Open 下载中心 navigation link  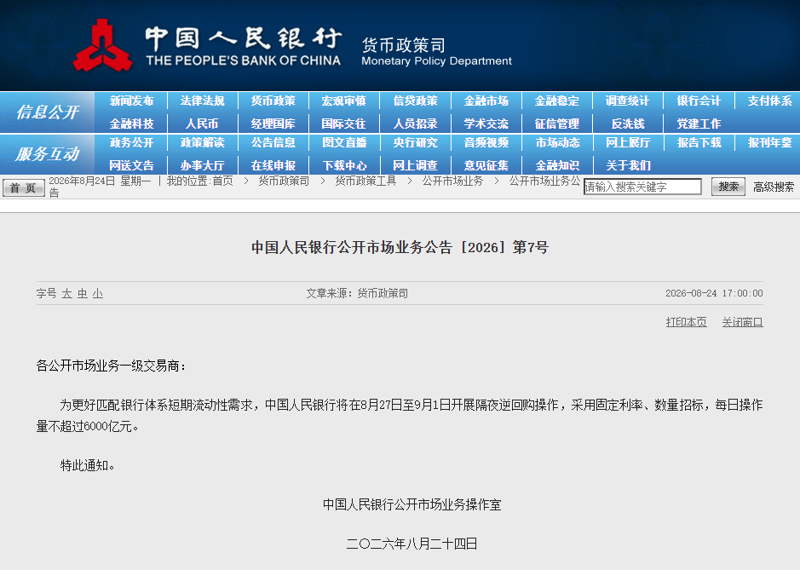(x=344, y=165)
